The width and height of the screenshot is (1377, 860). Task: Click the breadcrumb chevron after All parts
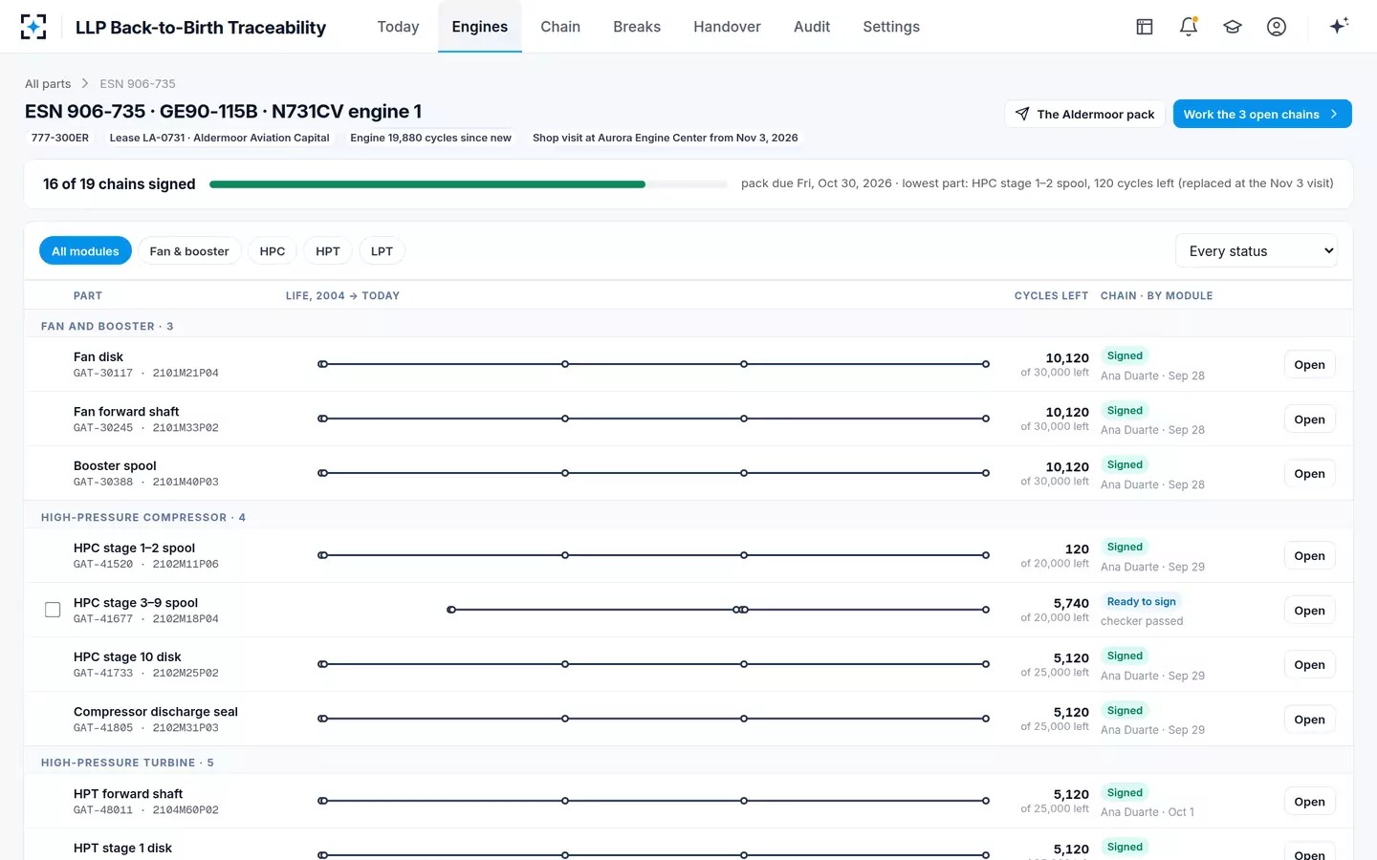(85, 83)
